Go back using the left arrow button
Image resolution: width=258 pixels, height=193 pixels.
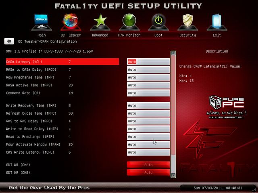tap(9, 41)
